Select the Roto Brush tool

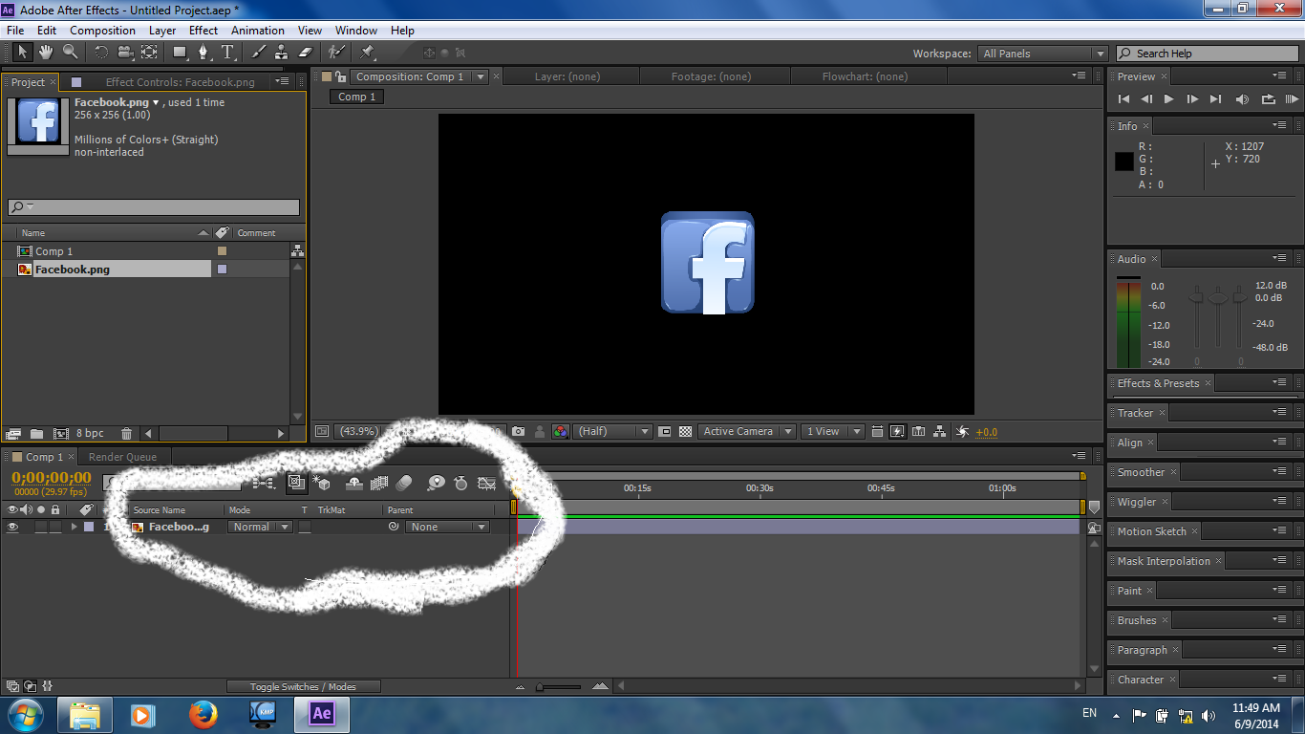click(x=336, y=52)
